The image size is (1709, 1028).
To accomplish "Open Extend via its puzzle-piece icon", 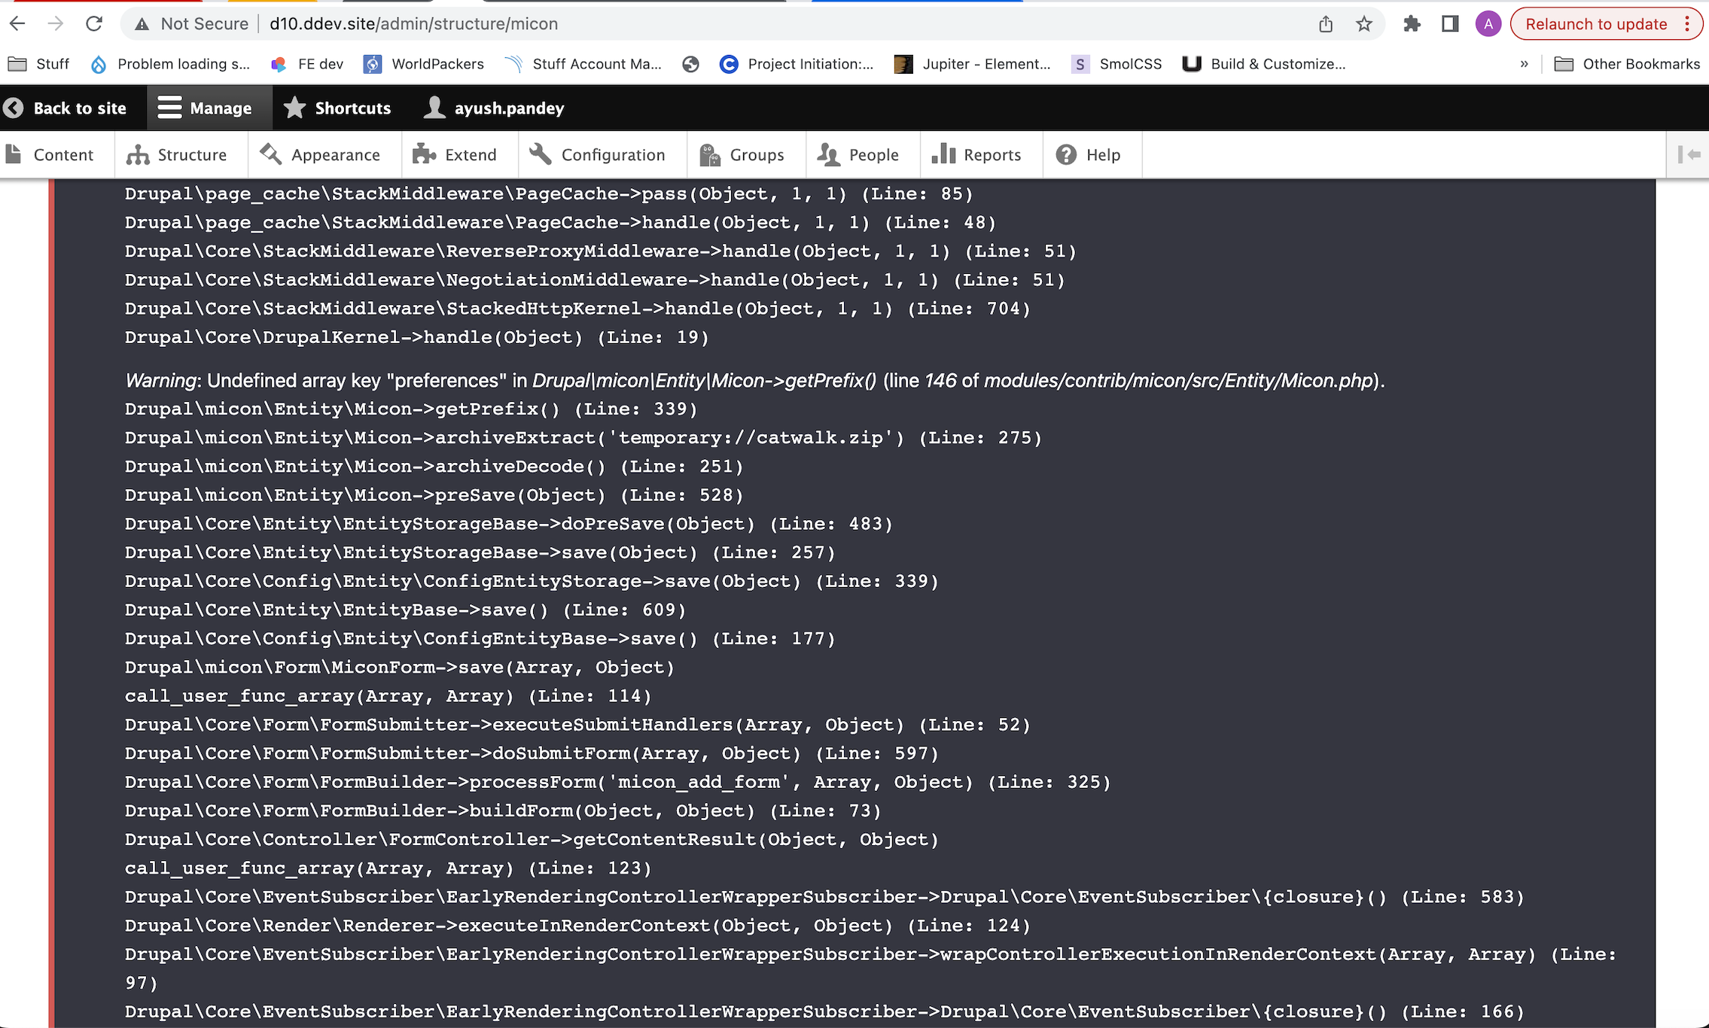I will click(x=425, y=154).
